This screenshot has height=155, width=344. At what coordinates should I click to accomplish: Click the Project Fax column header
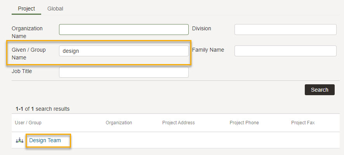click(x=303, y=123)
